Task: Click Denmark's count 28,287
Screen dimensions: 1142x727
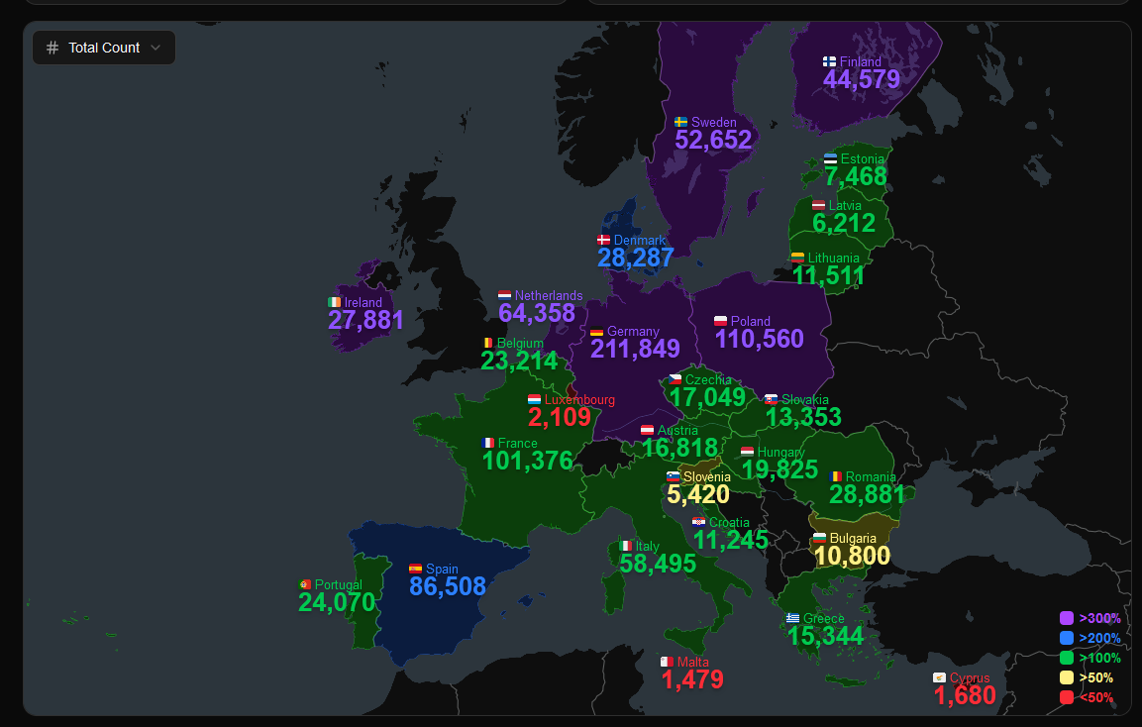Action: click(636, 258)
